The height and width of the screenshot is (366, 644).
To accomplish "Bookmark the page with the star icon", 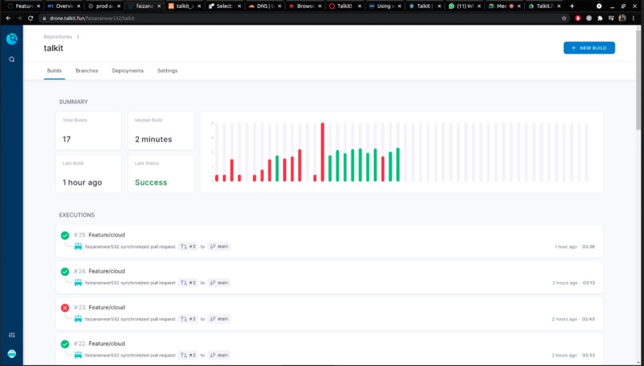I will coord(564,18).
